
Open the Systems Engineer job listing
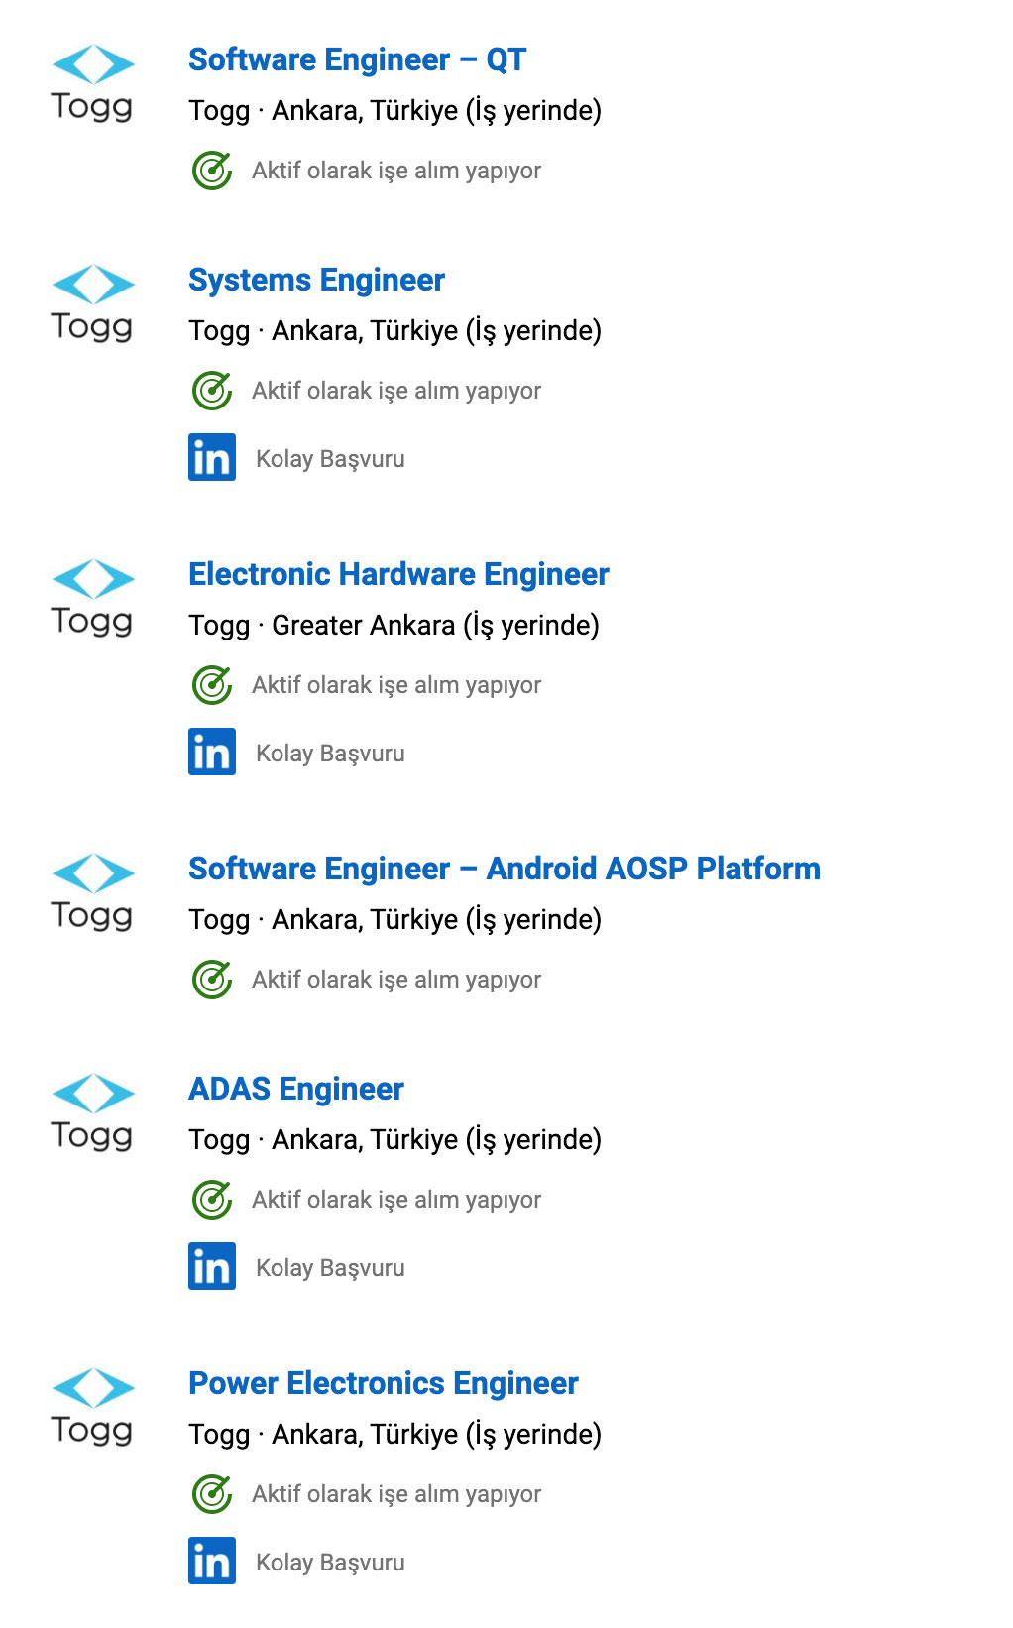[316, 280]
